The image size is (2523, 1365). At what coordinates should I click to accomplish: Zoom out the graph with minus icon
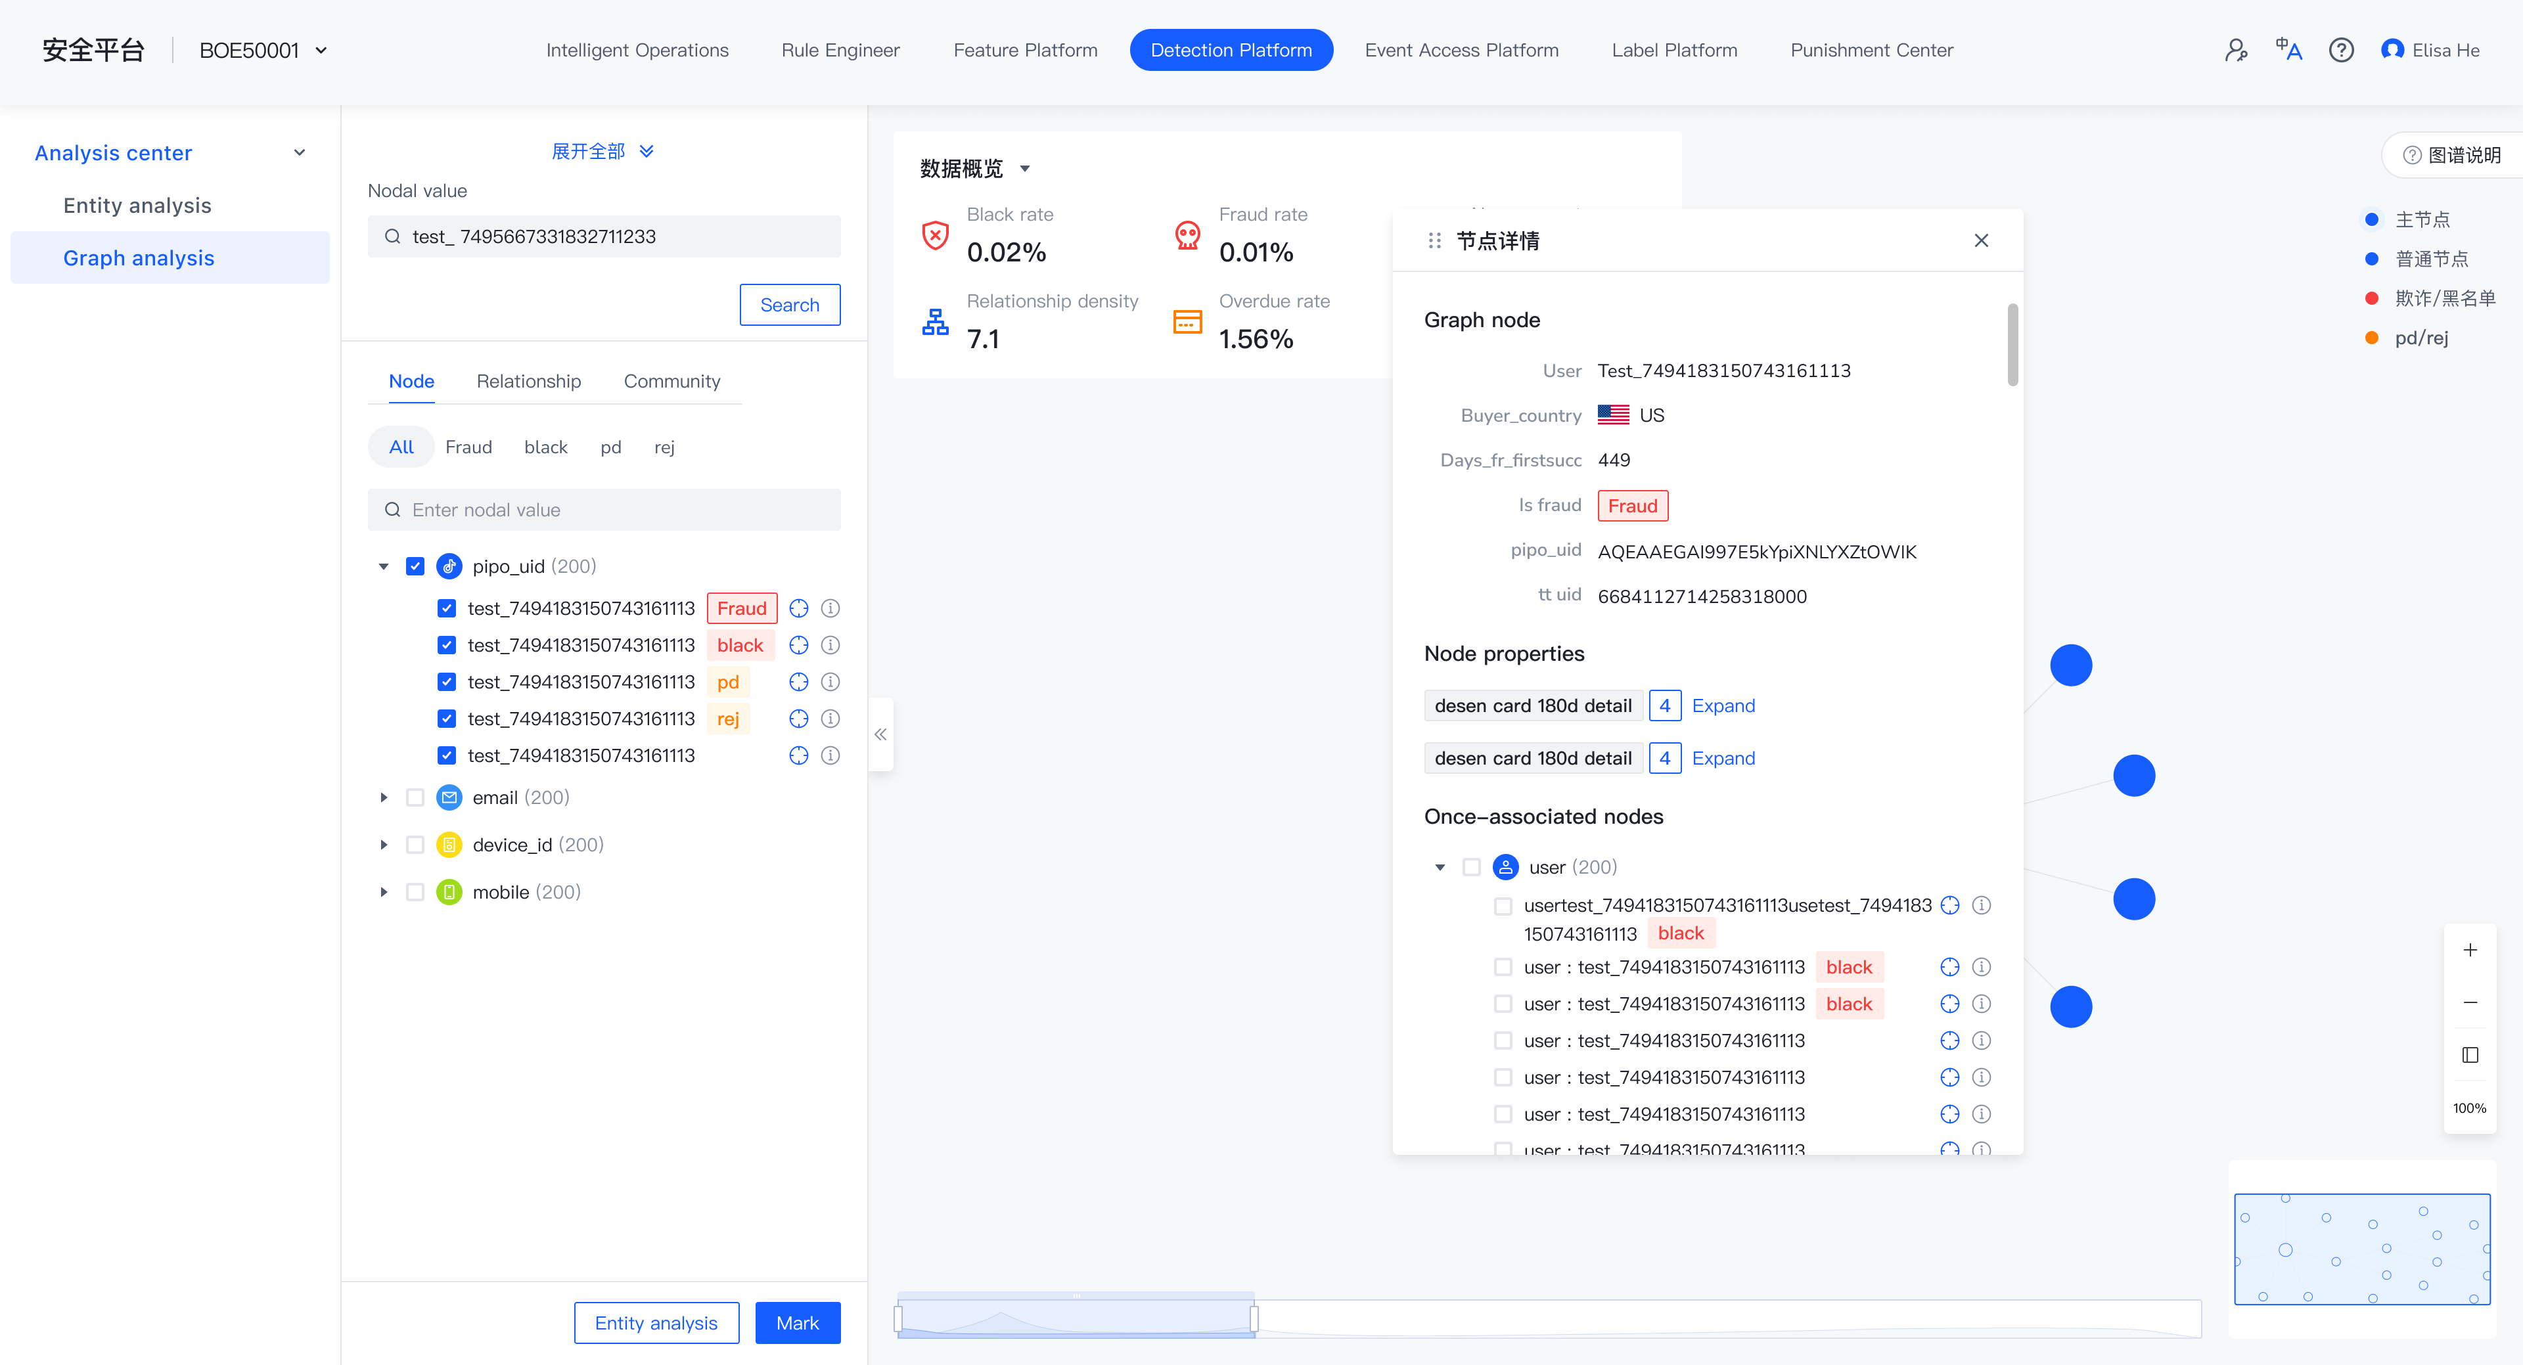coord(2470,1002)
